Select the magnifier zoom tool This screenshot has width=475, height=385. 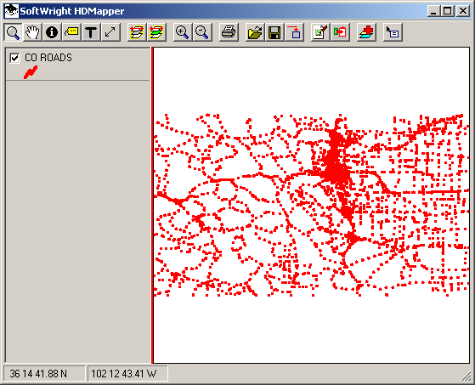pos(13,32)
